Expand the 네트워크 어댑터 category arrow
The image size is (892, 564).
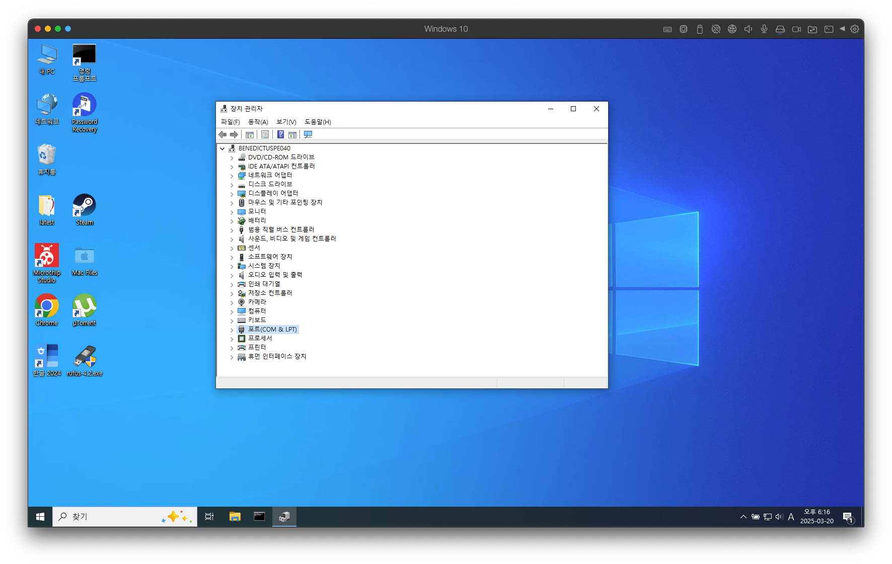point(232,176)
